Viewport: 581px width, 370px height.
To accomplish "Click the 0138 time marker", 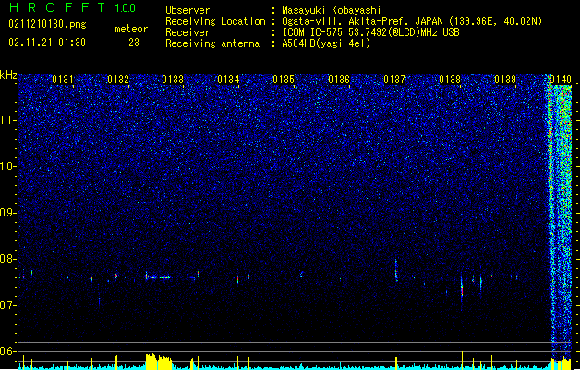I will click(450, 80).
